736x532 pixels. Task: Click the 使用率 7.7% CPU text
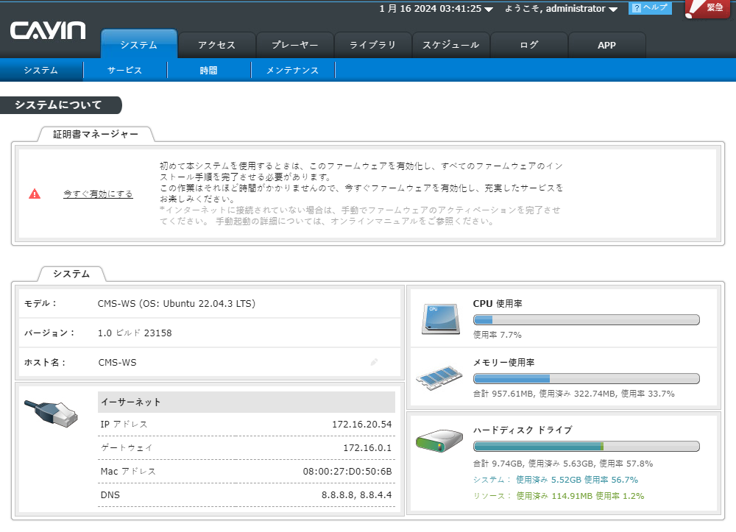[498, 335]
